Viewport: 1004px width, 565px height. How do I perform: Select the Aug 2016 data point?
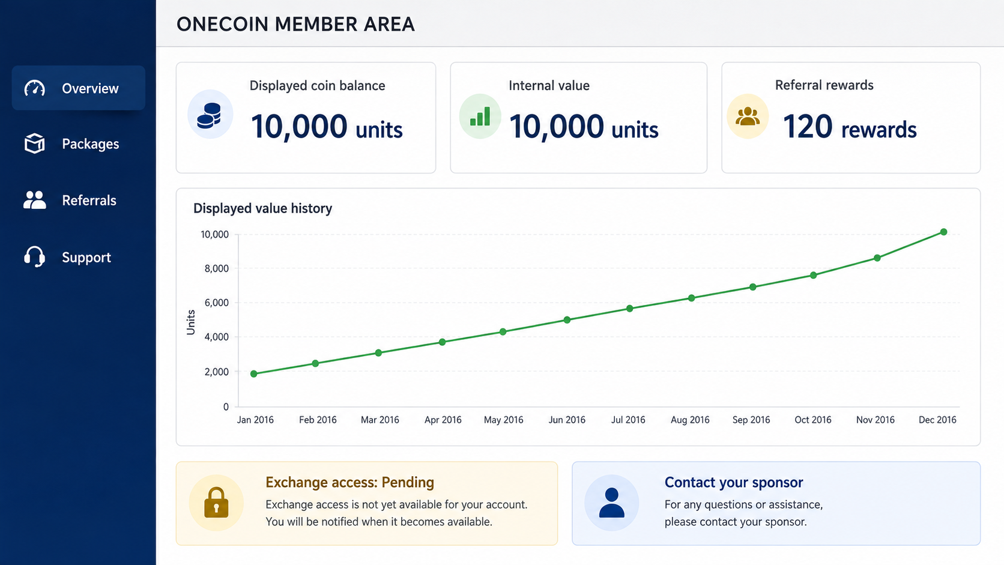pyautogui.click(x=692, y=298)
